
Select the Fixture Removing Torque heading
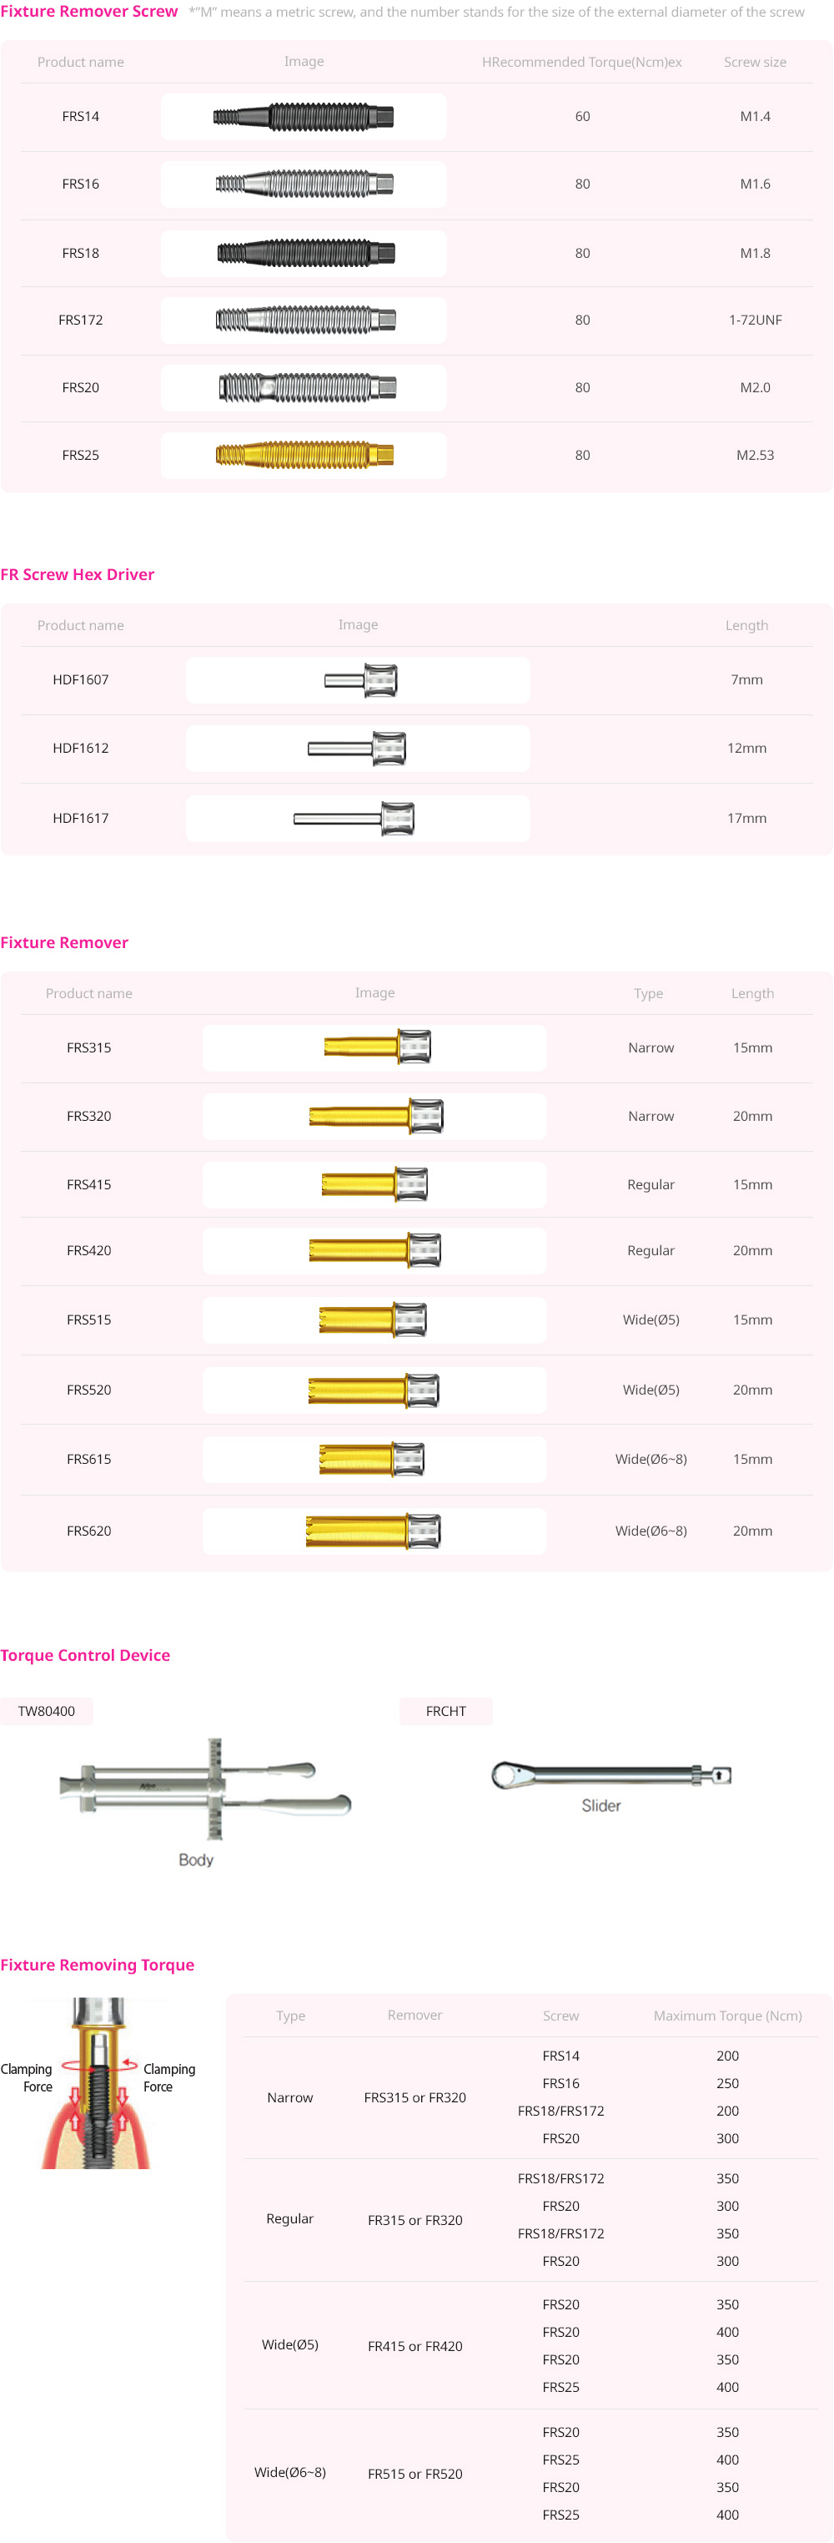(x=97, y=1965)
